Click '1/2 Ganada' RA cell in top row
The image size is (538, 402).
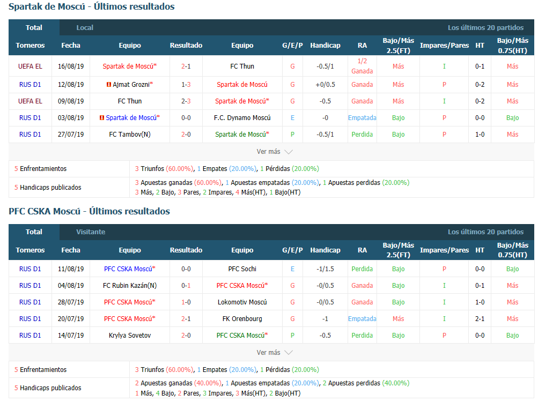362,66
